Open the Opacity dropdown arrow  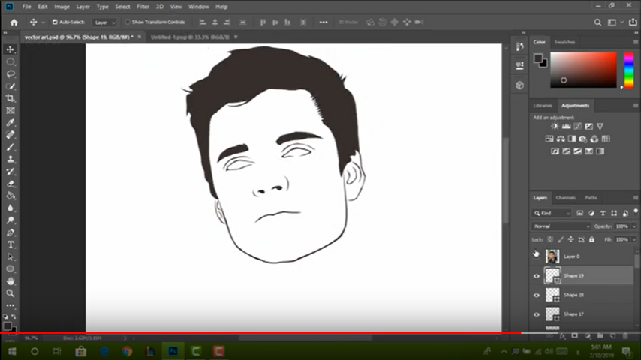pyautogui.click(x=634, y=226)
